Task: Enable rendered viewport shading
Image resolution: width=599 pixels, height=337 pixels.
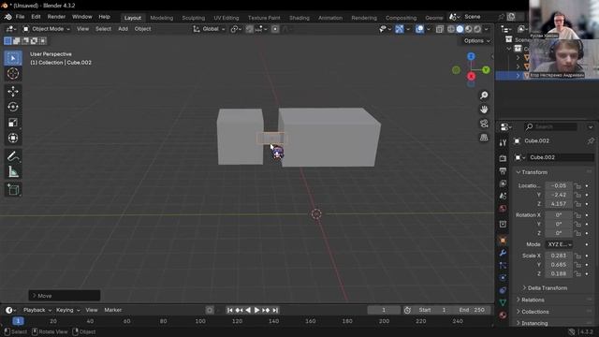Action: [x=477, y=29]
